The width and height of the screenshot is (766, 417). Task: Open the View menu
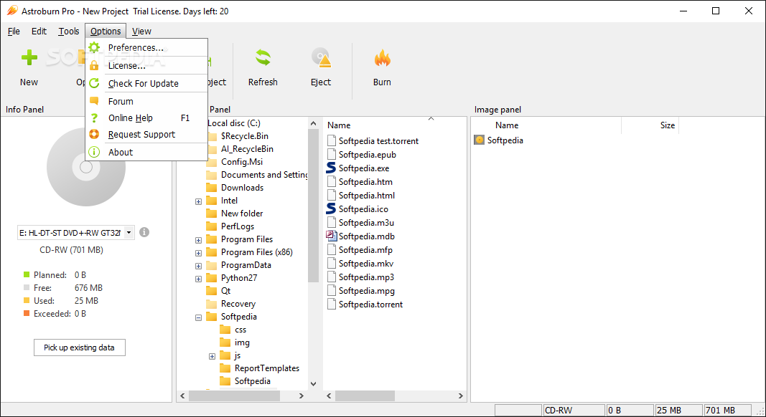point(141,32)
